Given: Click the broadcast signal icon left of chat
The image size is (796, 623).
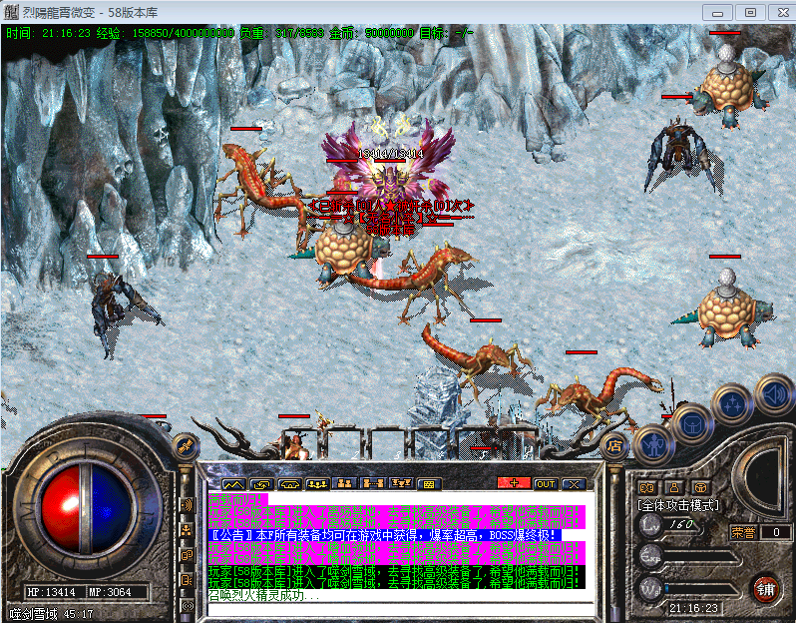Looking at the screenshot, I should (187, 605).
